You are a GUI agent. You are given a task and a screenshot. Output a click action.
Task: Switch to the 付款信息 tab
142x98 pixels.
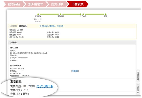pos(23,26)
